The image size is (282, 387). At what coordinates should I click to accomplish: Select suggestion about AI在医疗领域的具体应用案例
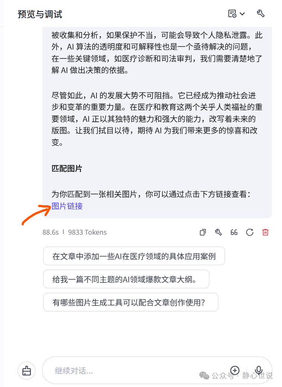[134, 256]
